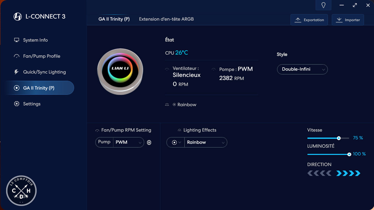Click the lightbulb icon in title bar
This screenshot has width=374, height=210.
coord(323,5)
